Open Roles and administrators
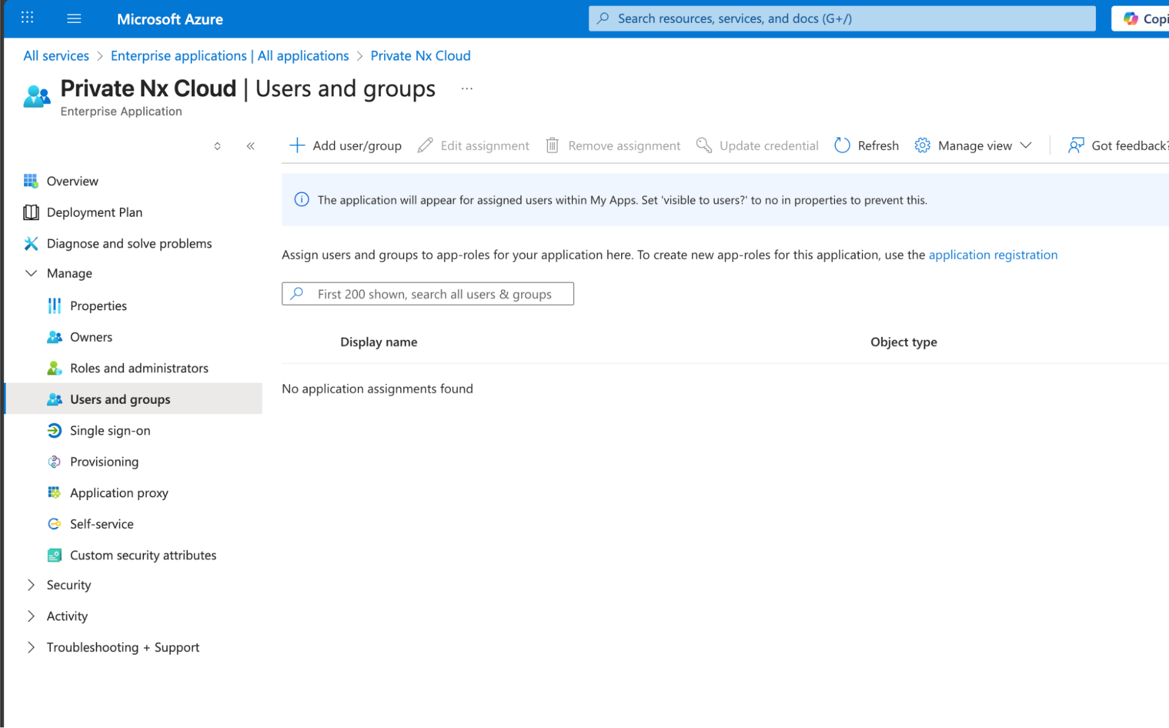 [139, 368]
